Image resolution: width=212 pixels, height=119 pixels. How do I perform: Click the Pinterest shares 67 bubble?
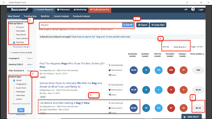[x=171, y=108]
